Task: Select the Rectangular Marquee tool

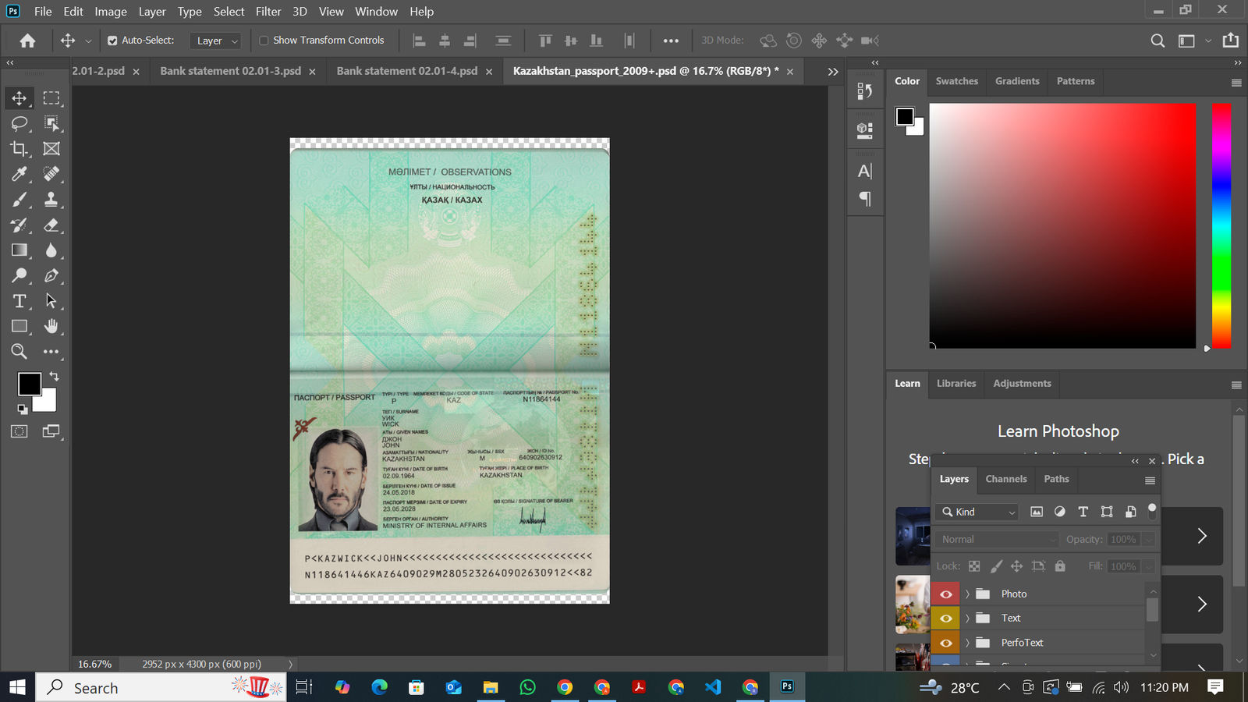Action: click(x=51, y=98)
